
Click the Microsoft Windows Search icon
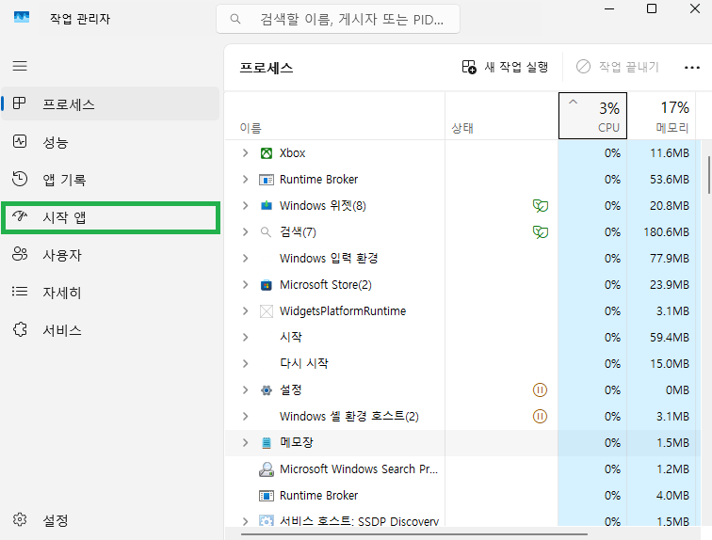click(267, 469)
